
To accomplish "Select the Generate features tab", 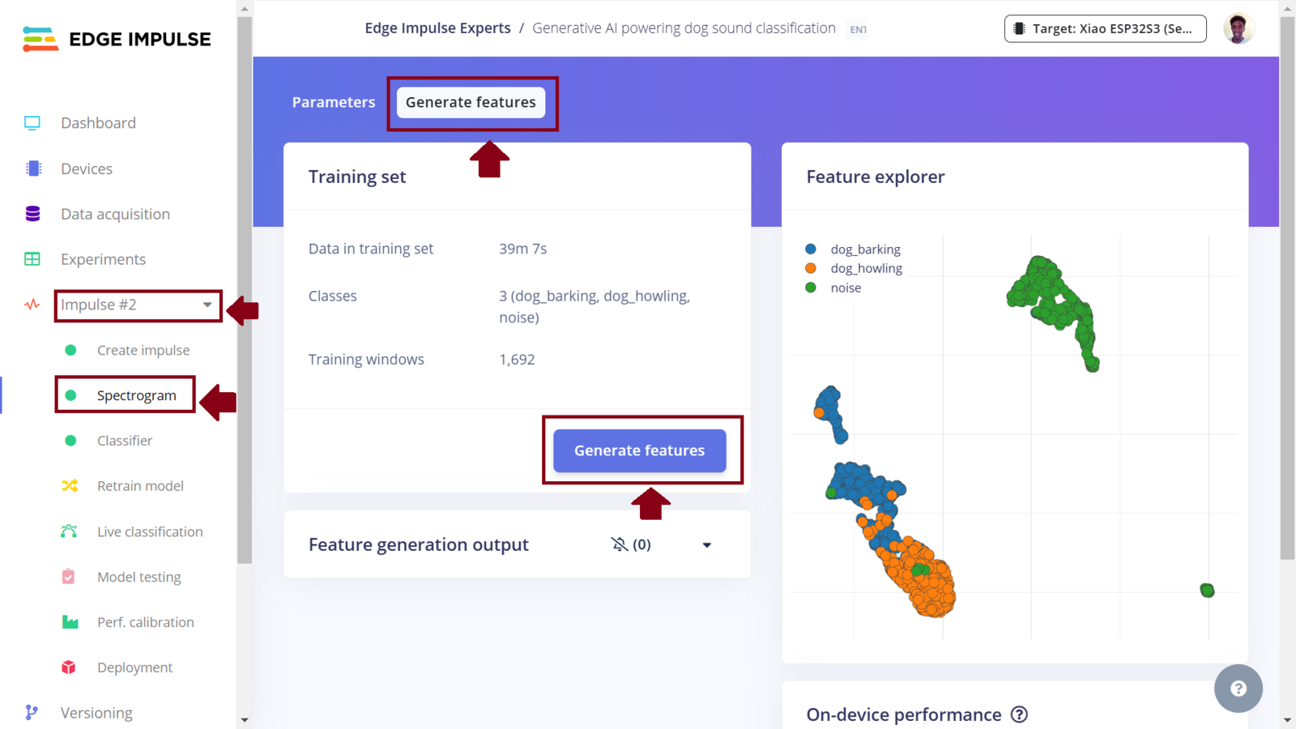I will tap(471, 102).
